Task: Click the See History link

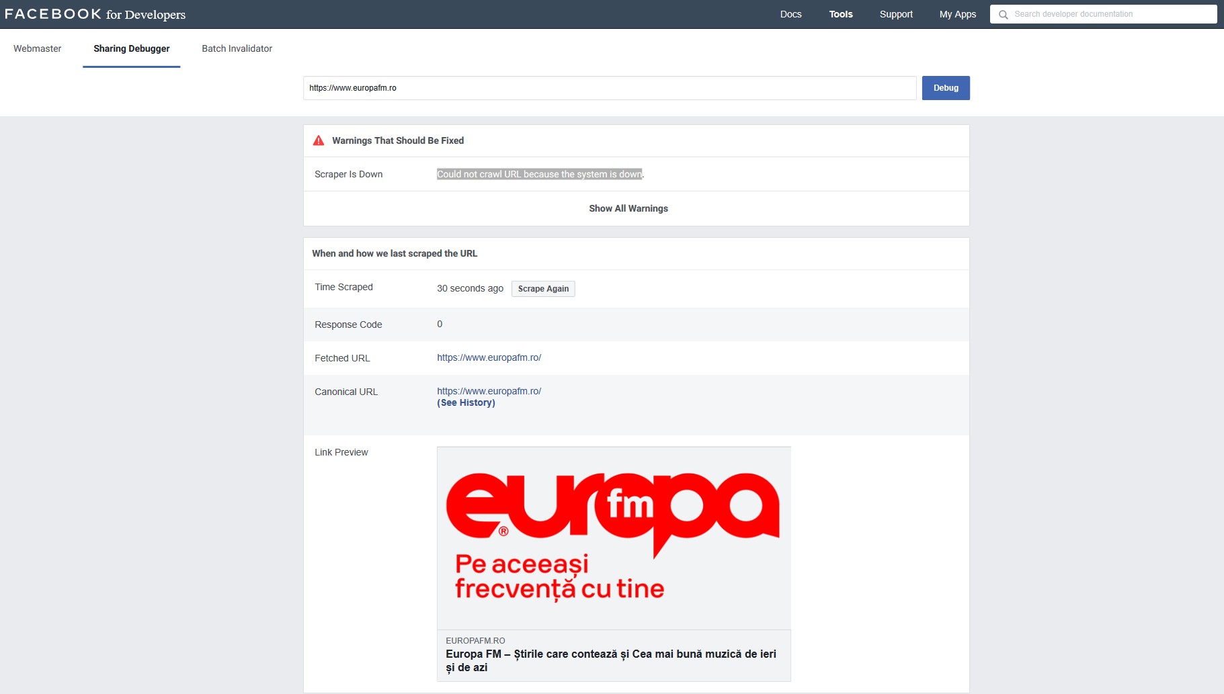Action: click(466, 402)
